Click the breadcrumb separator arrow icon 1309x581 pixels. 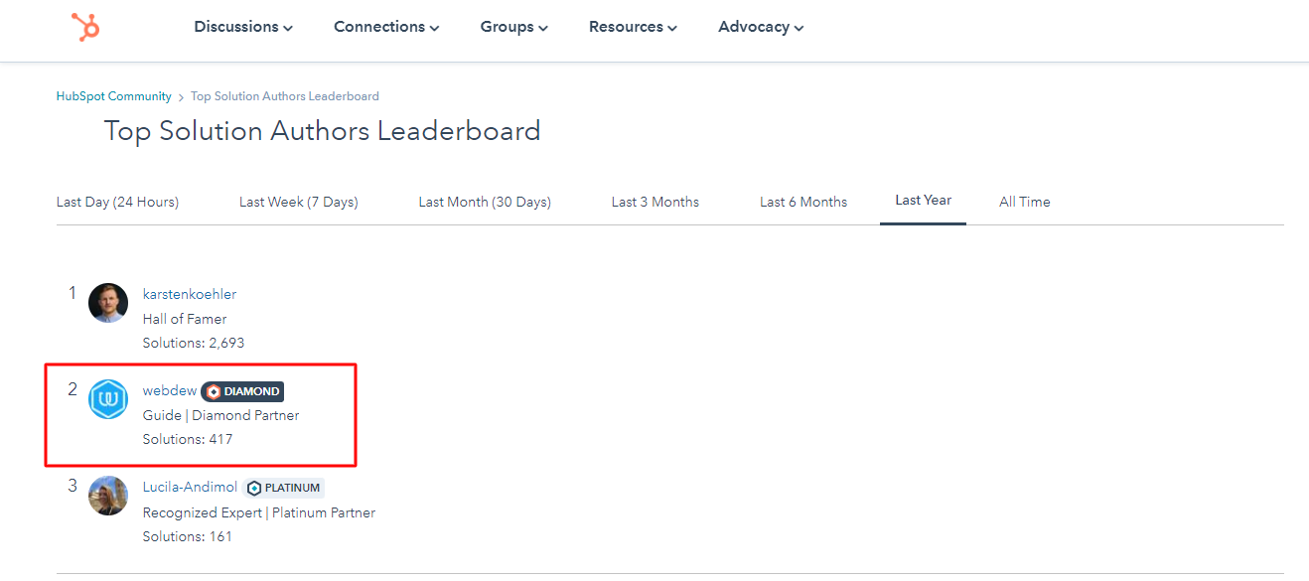[x=179, y=96]
